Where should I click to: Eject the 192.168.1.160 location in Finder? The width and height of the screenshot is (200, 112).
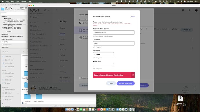(x=18, y=90)
